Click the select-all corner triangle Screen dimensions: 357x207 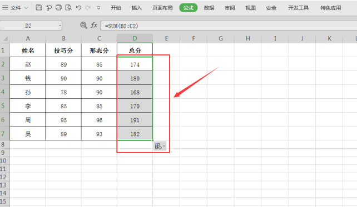(x=5, y=39)
